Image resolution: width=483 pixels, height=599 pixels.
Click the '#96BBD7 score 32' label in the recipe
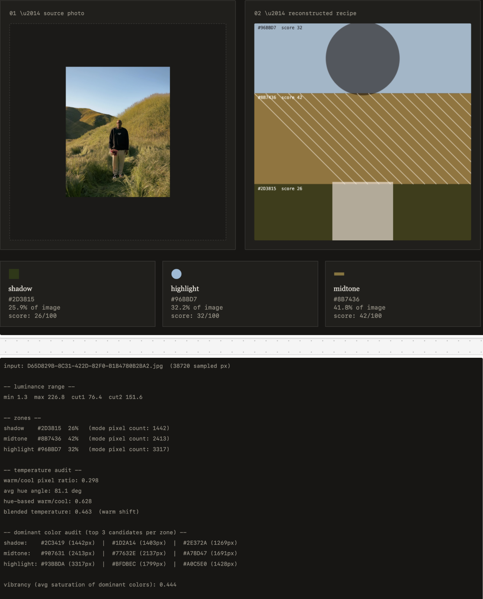(280, 28)
